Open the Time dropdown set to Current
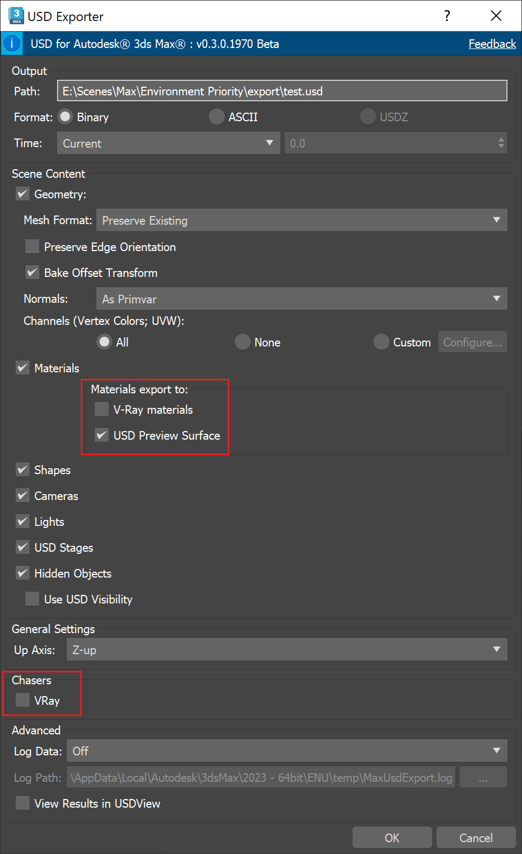 (x=168, y=143)
